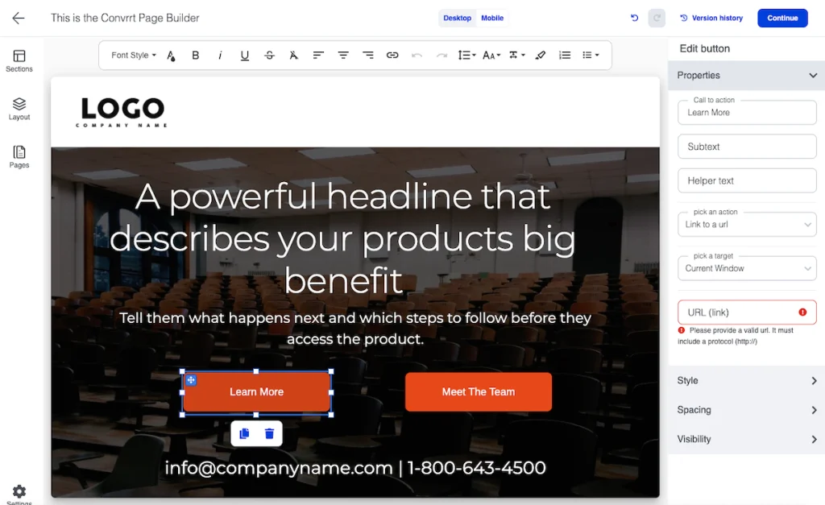The image size is (825, 505).
Task: Click the blue undo icon in header
Action: click(x=634, y=18)
